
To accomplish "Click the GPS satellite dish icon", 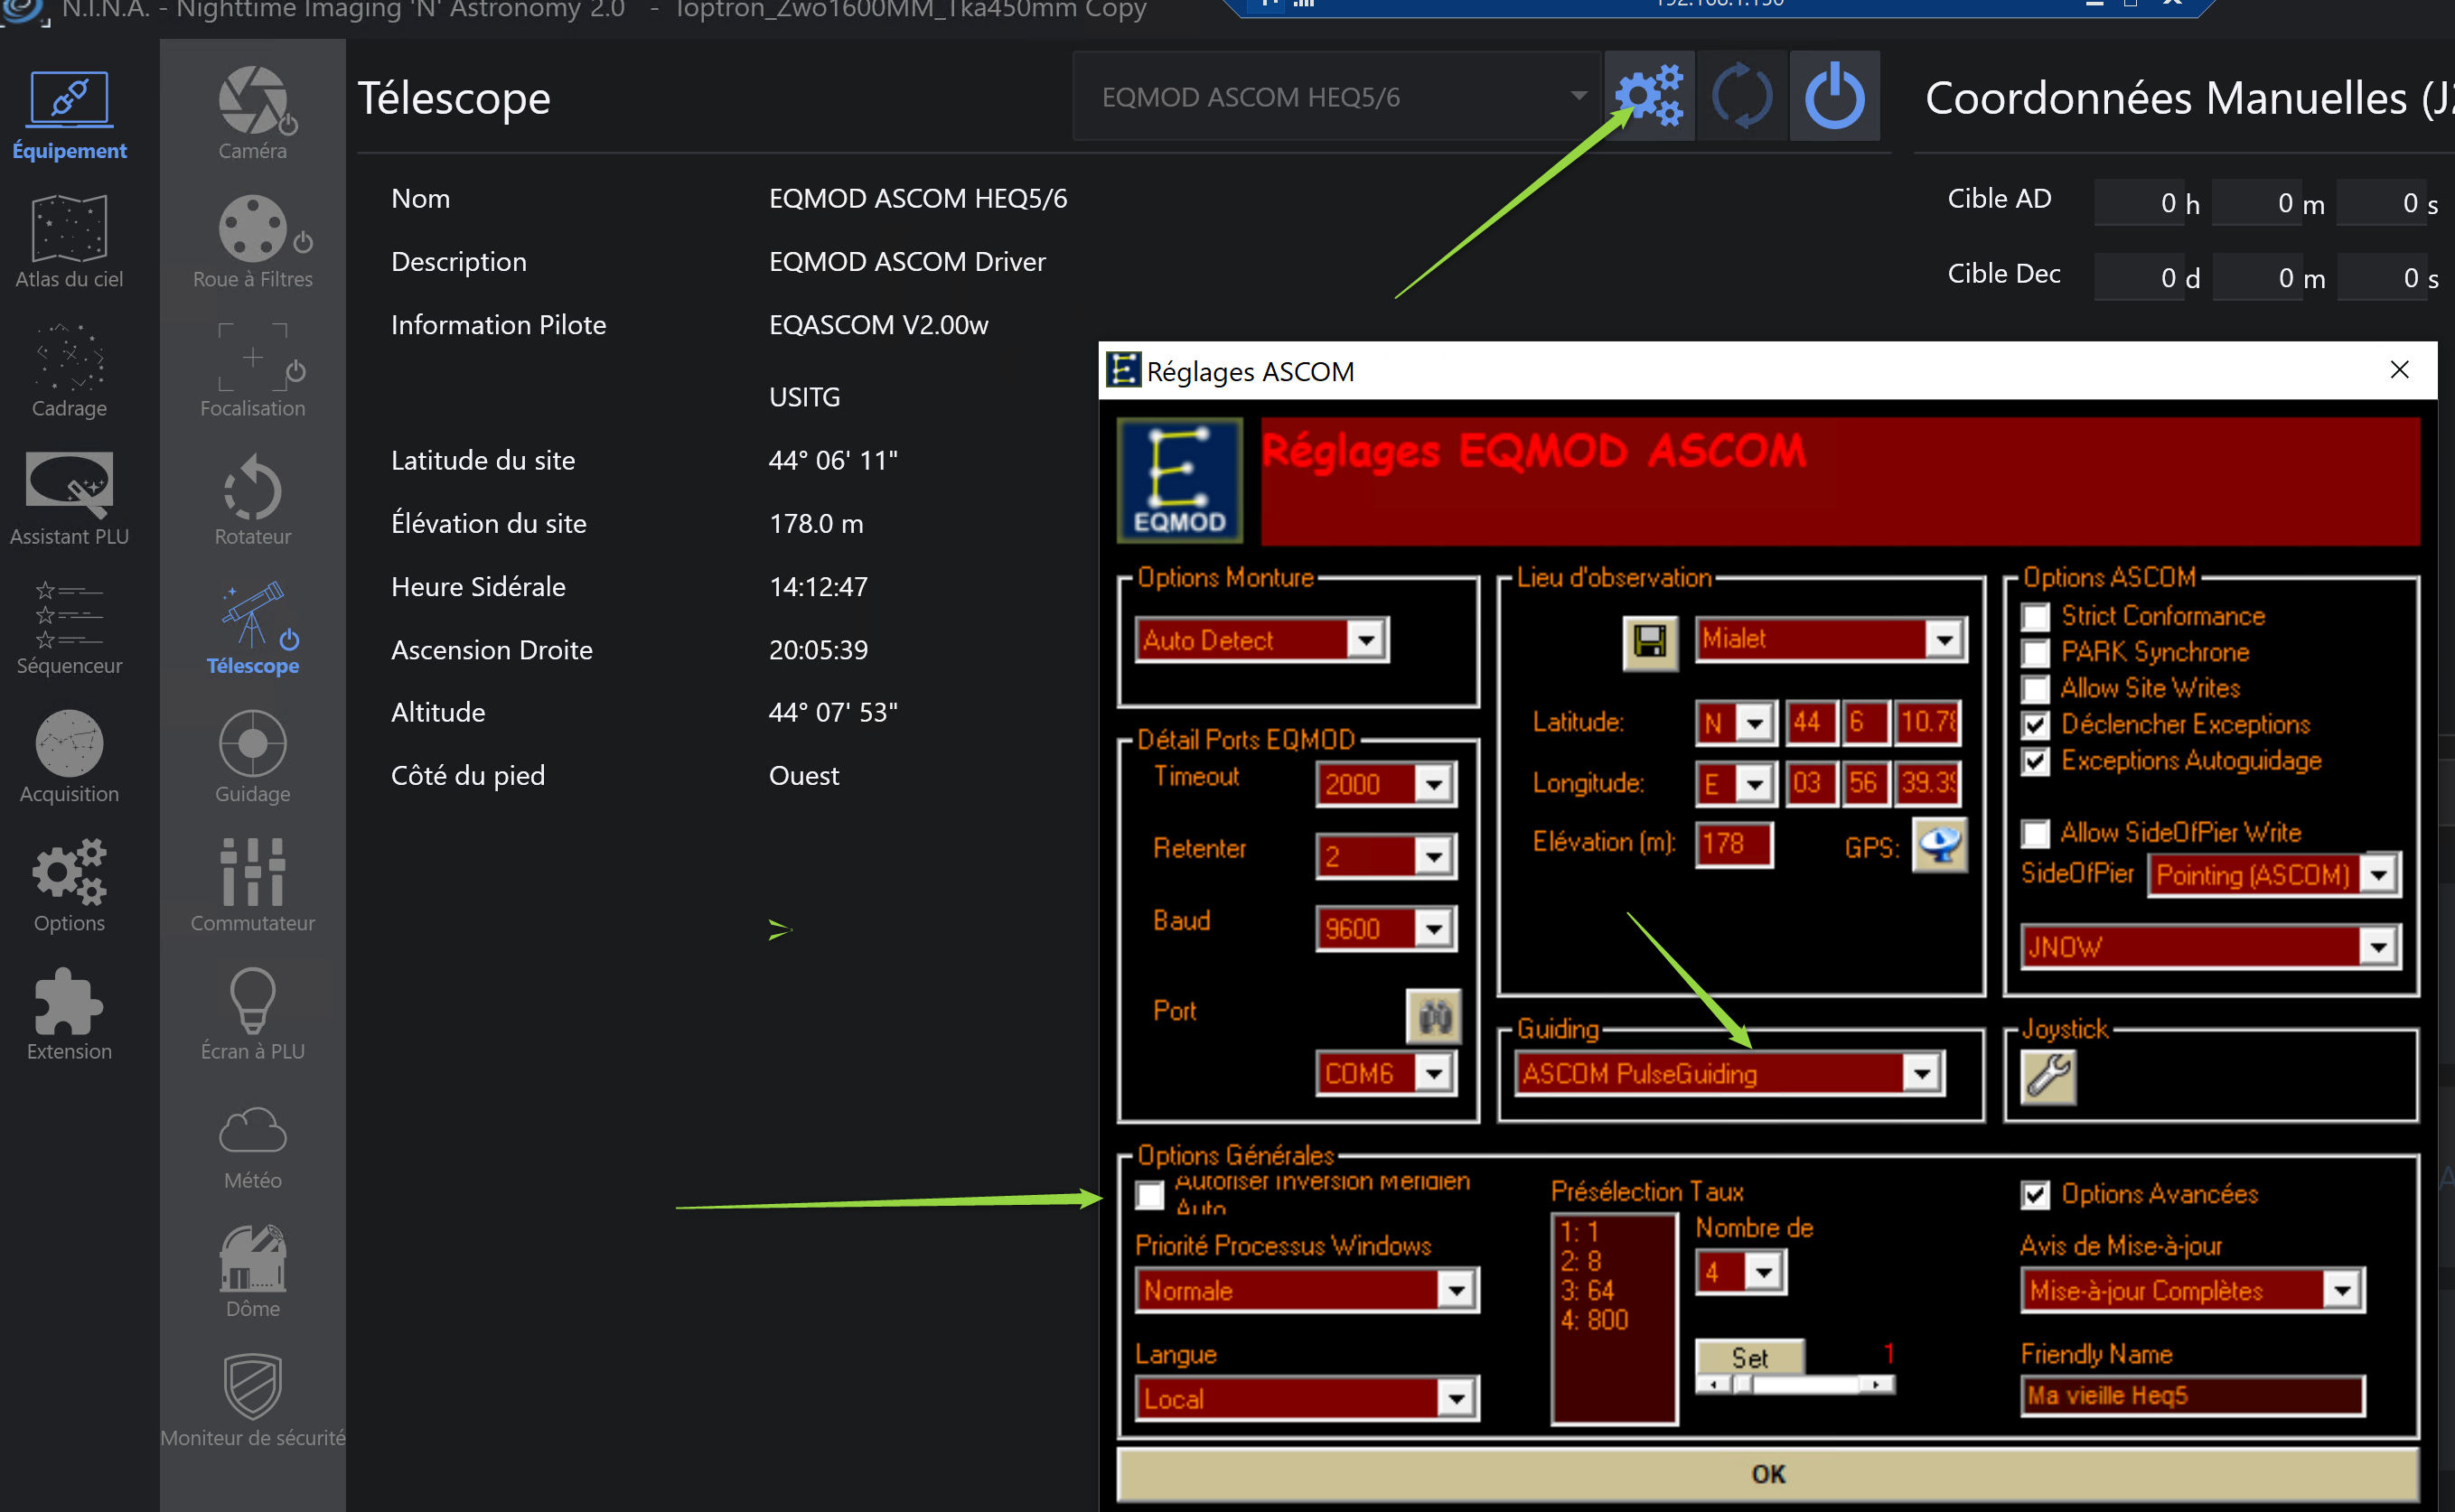I will (x=1939, y=845).
